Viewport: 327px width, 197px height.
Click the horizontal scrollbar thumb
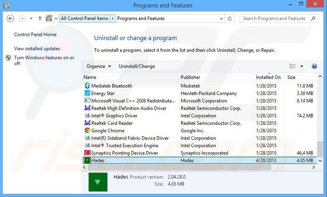click(x=179, y=167)
